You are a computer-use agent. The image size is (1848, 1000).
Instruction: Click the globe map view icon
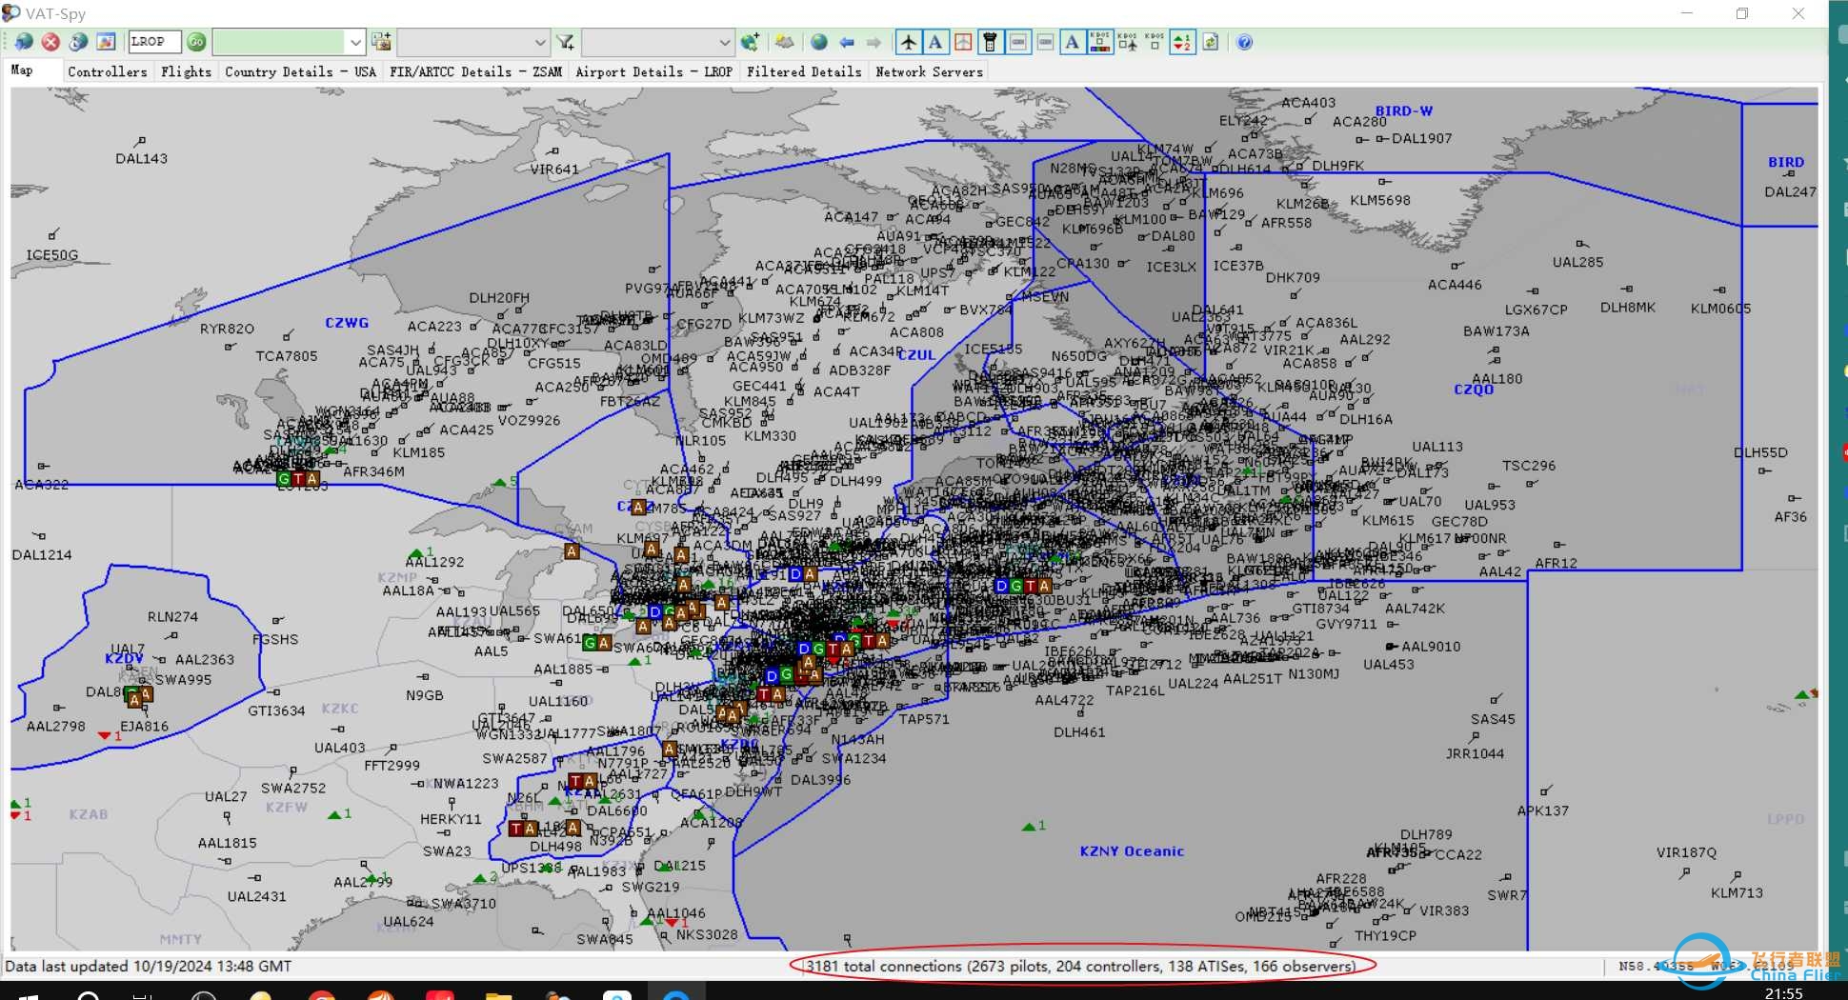(x=819, y=42)
